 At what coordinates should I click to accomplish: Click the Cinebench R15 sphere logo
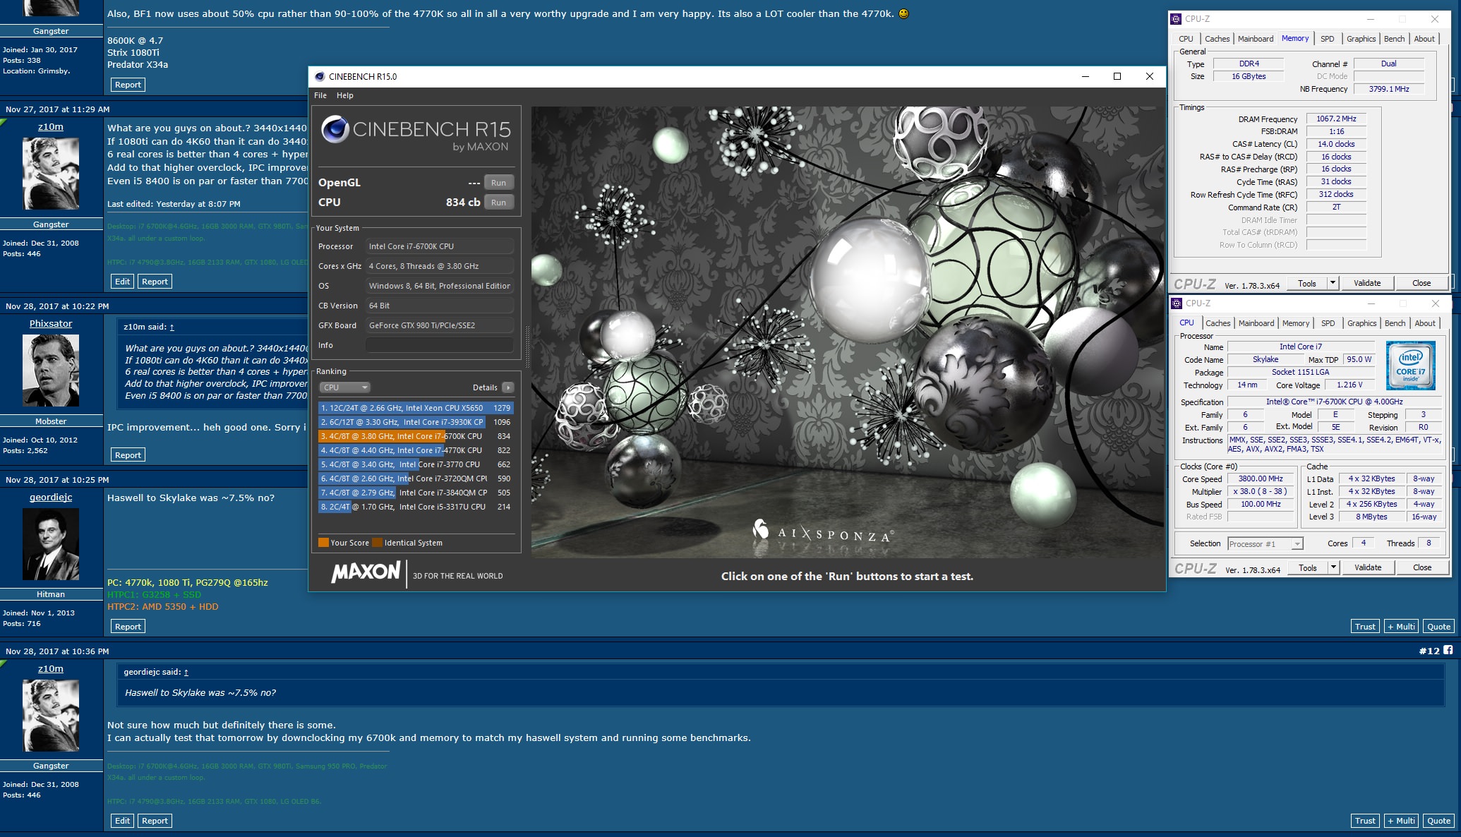[335, 130]
